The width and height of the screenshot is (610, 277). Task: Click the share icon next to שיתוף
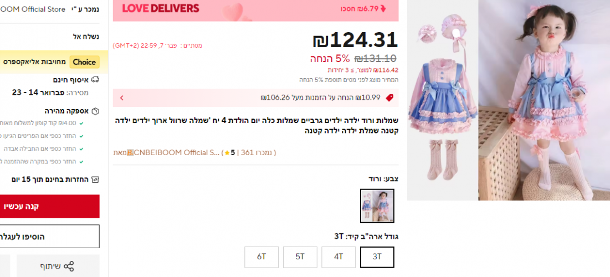69,266
